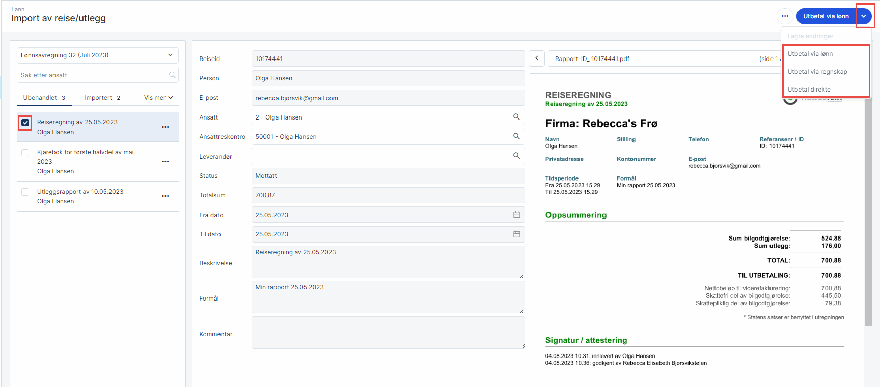
Task: Select Utbetal via regnskap menu option
Action: coord(817,72)
